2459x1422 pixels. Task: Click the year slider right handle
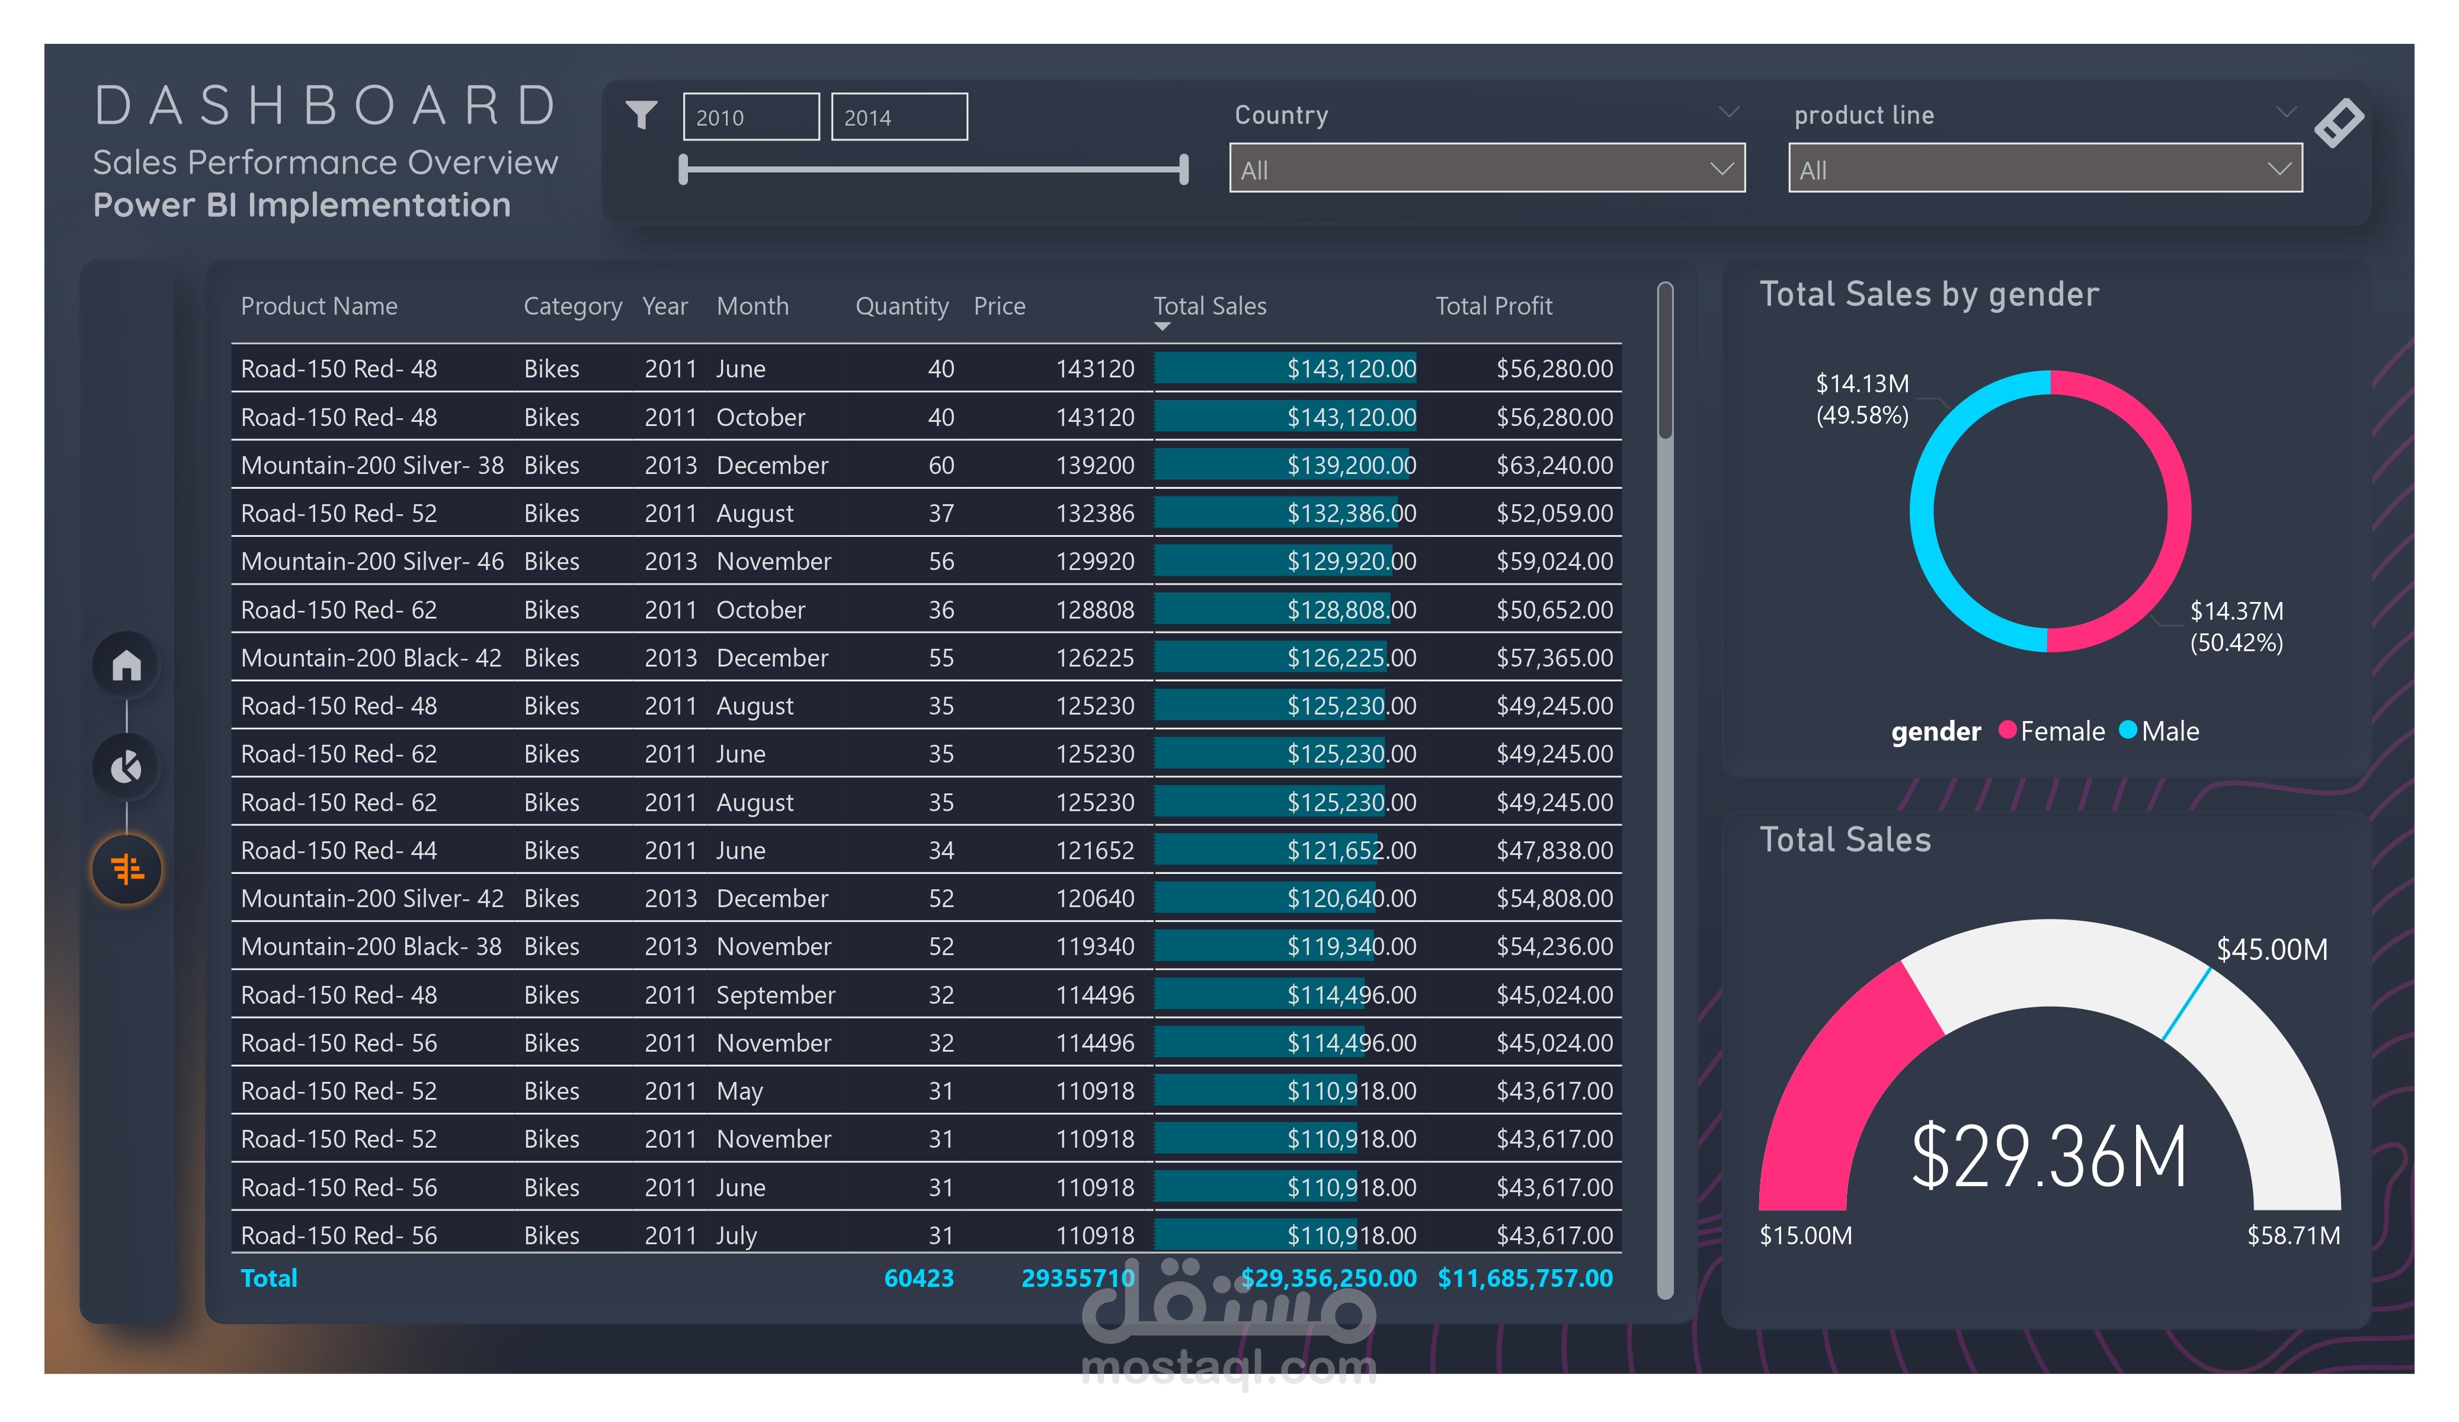1184,169
